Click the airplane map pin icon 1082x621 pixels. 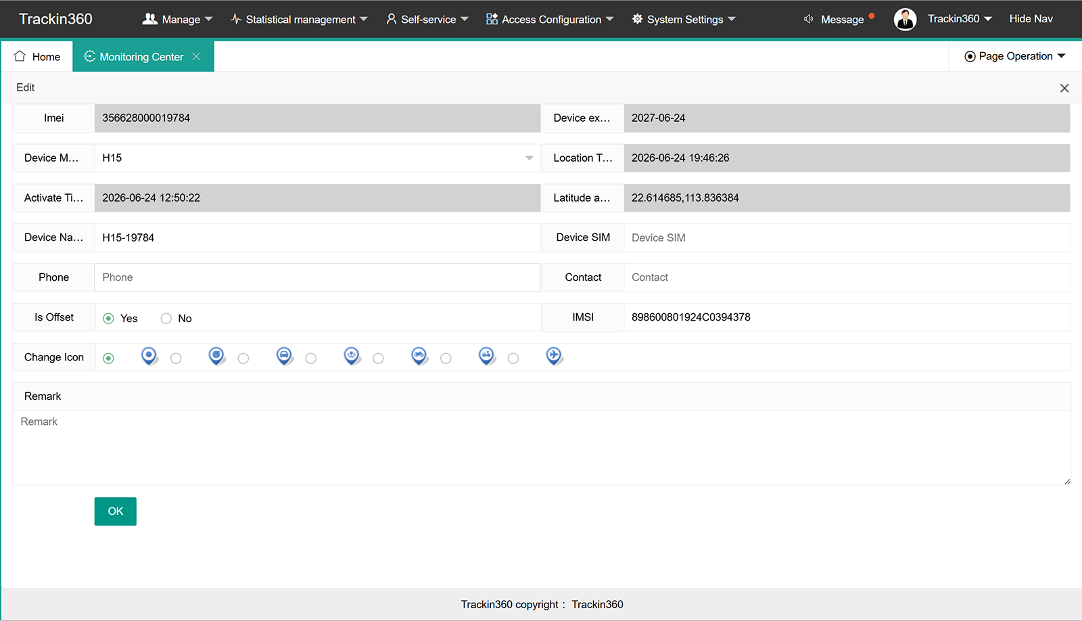555,355
